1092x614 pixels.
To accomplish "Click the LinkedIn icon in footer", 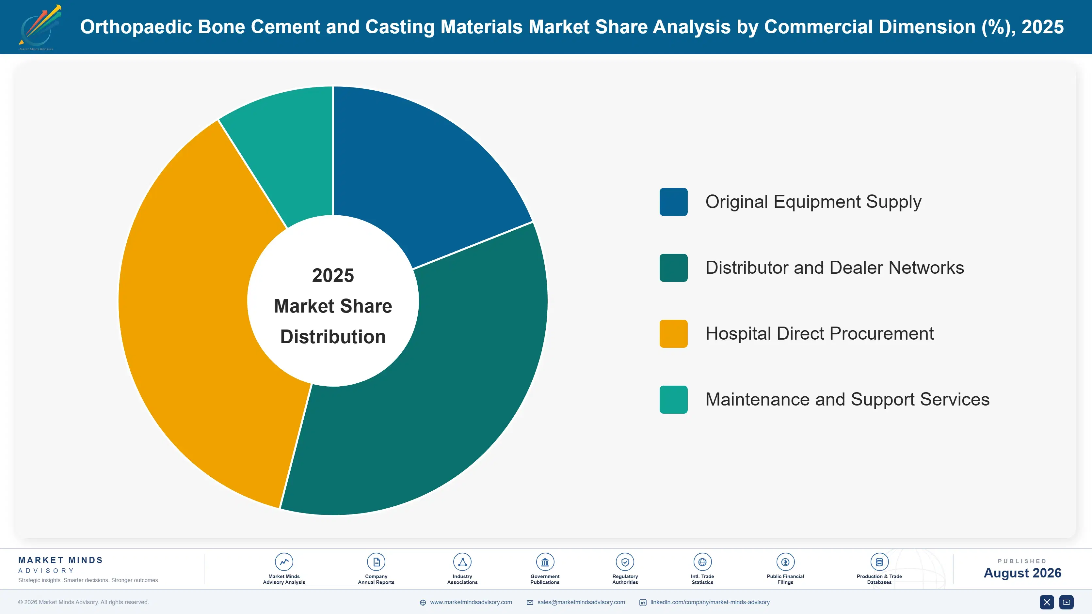I will pos(643,603).
